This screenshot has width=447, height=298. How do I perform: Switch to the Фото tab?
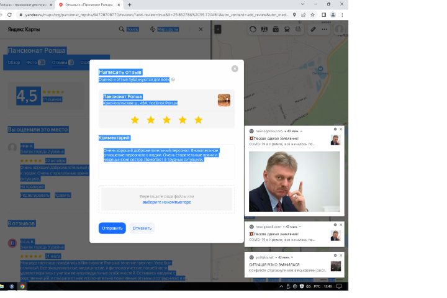pos(36,63)
